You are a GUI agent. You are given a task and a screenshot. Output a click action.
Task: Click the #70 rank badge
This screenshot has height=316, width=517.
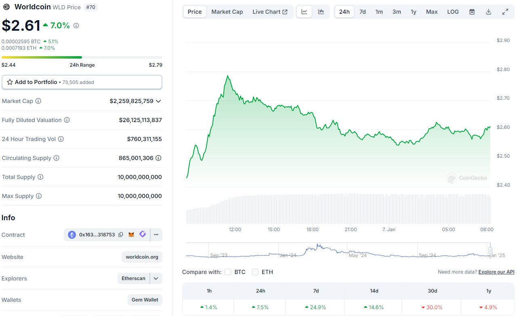click(90, 7)
